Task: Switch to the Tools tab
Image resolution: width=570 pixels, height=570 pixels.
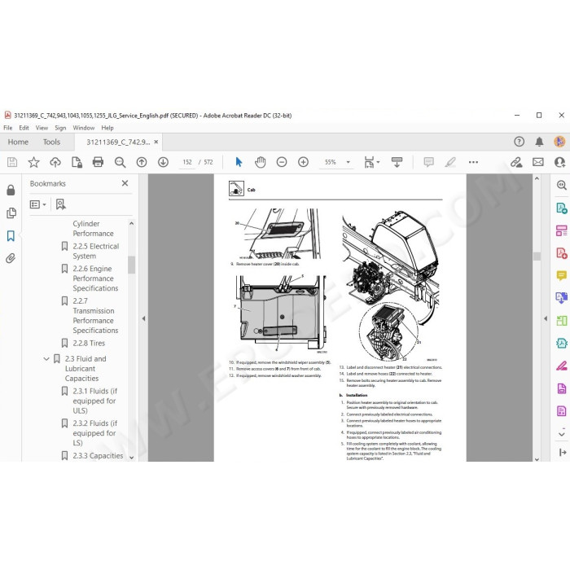Action: point(51,142)
